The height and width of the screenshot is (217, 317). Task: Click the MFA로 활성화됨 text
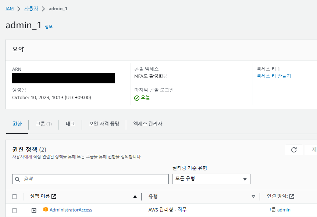click(151, 76)
